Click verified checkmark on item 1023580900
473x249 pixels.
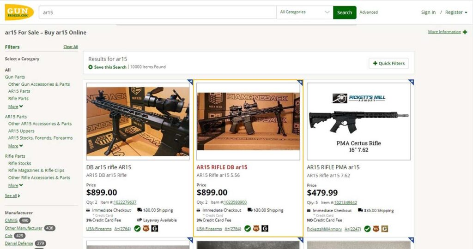pyautogui.click(x=248, y=229)
